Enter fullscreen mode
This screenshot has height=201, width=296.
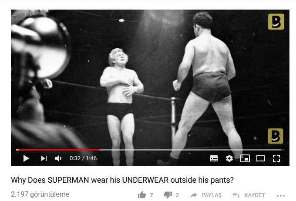[276, 158]
